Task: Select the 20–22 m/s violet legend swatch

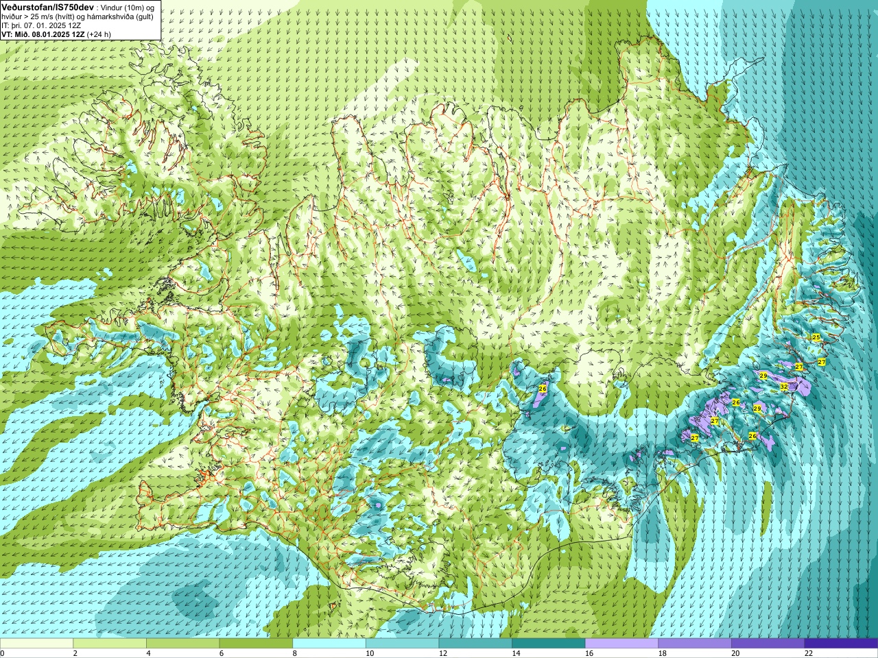Action: coord(768,644)
